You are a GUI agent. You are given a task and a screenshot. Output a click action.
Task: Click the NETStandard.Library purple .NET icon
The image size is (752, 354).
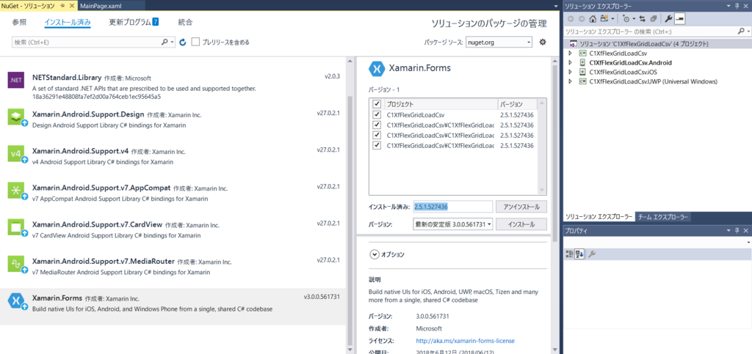coord(16,81)
